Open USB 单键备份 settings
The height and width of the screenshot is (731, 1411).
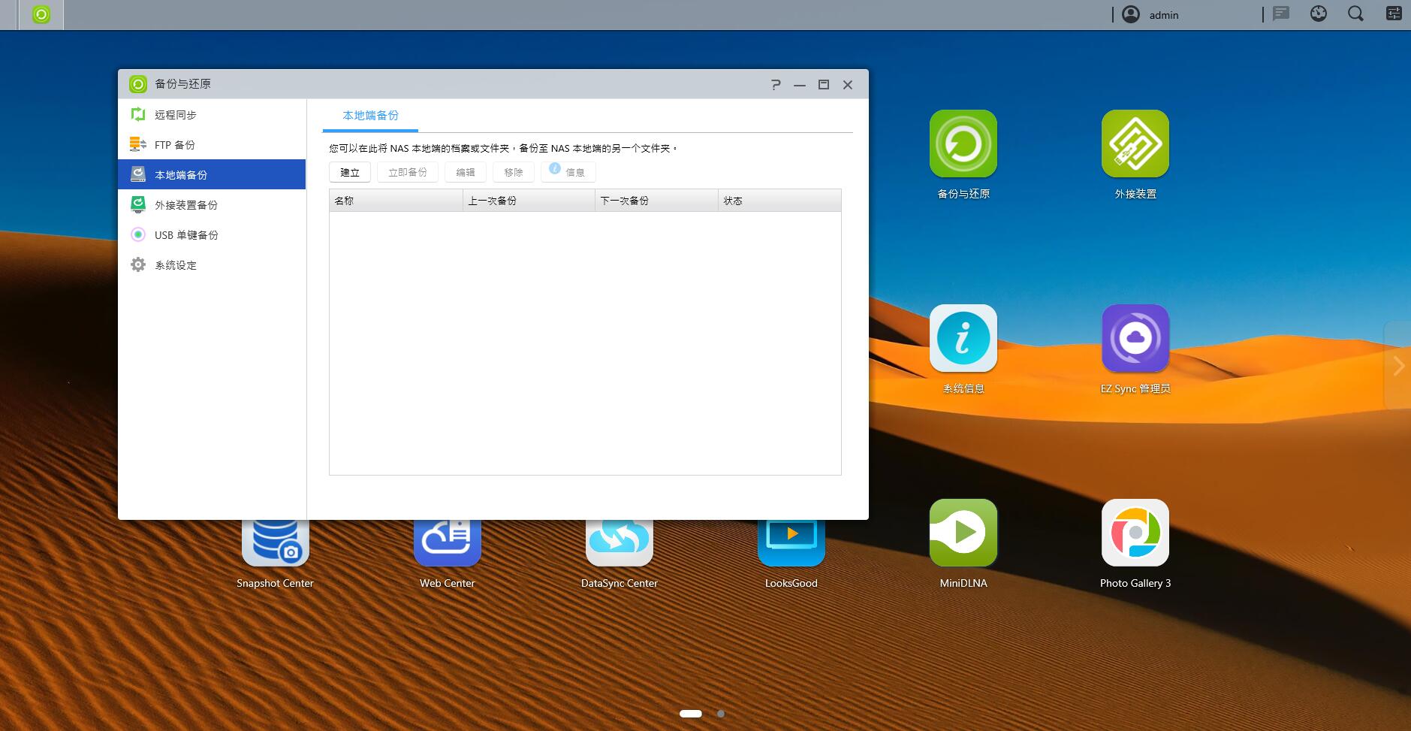(185, 235)
